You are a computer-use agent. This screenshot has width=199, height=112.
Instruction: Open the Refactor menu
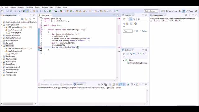(x=21, y=7)
